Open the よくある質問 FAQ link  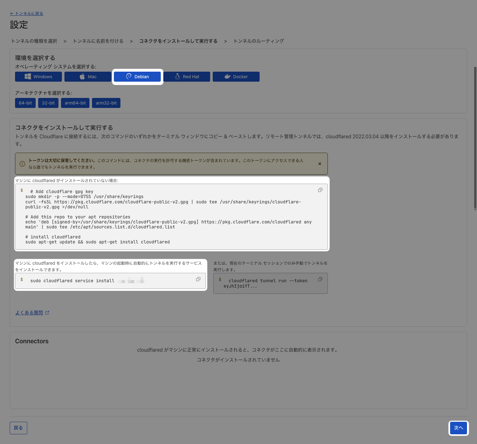[x=29, y=313]
